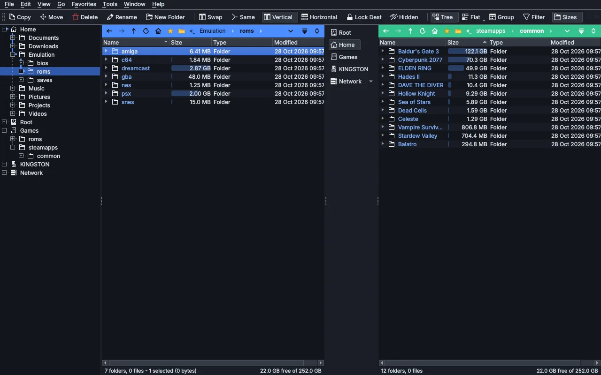This screenshot has width=601, height=375.
Task: Expand the Baldur's Gate 3 row triangle
Action: [383, 51]
